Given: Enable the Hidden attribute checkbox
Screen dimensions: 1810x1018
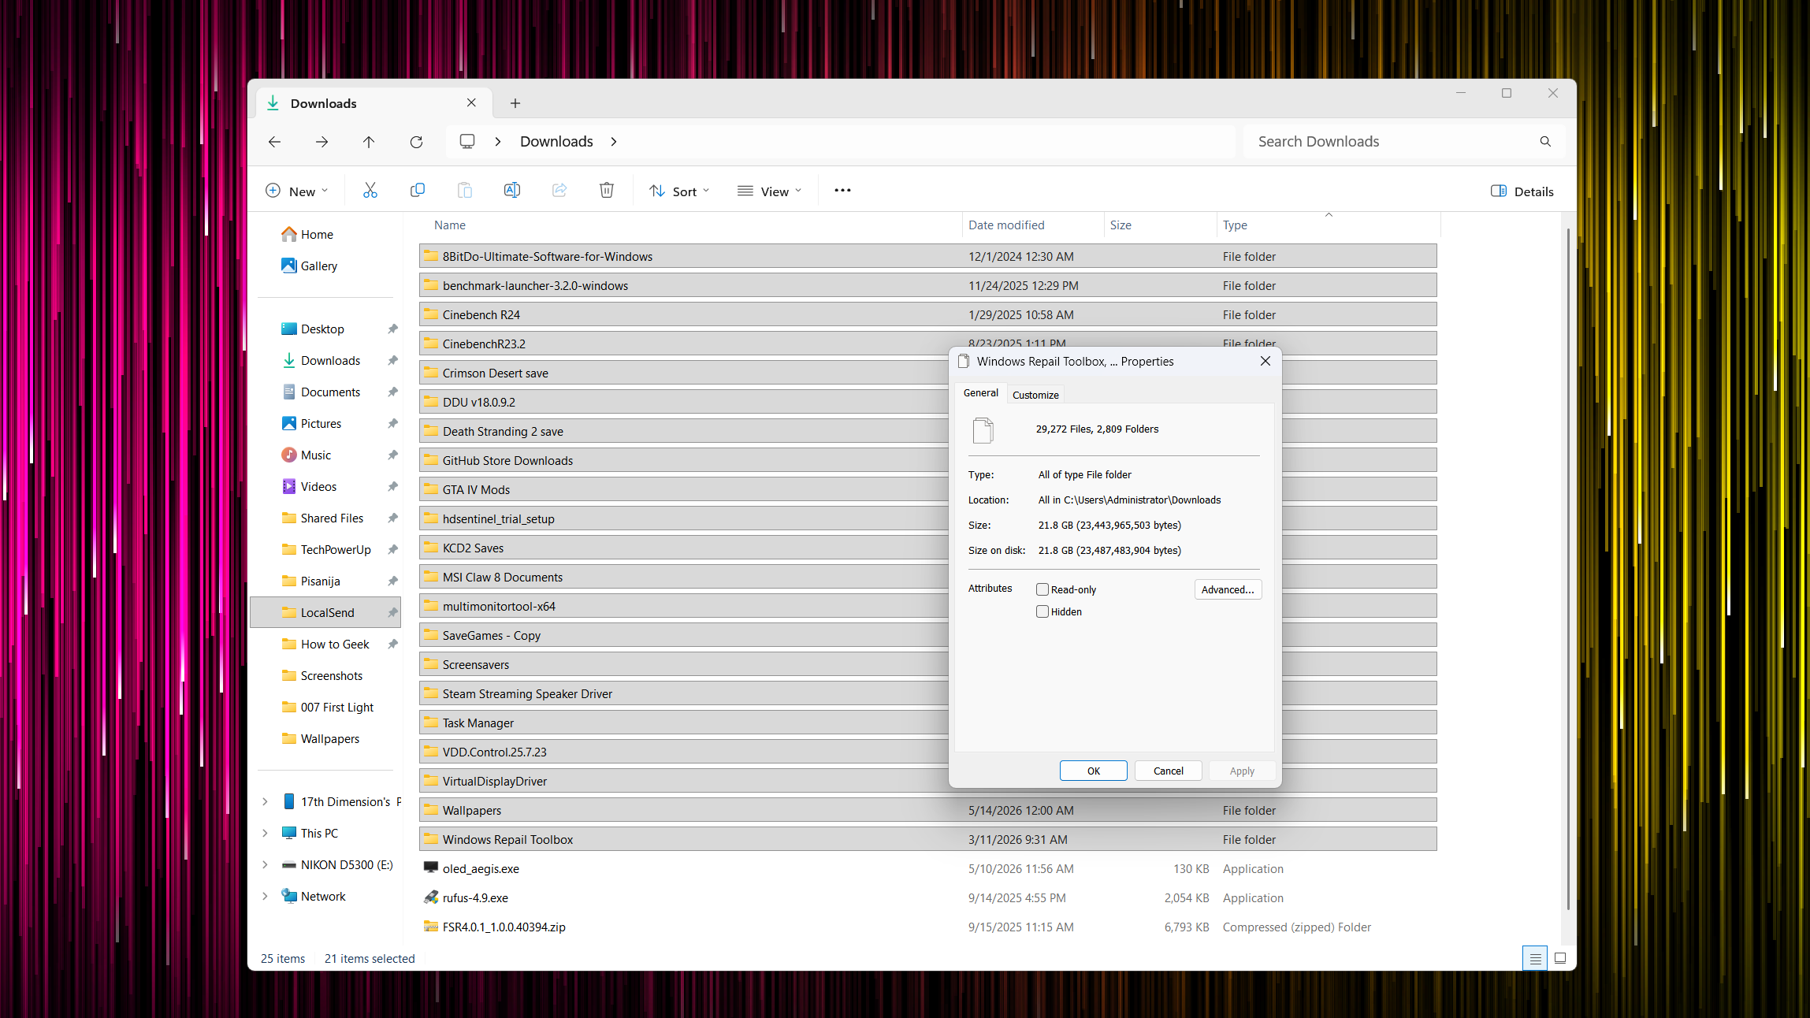Looking at the screenshot, I should [1043, 611].
